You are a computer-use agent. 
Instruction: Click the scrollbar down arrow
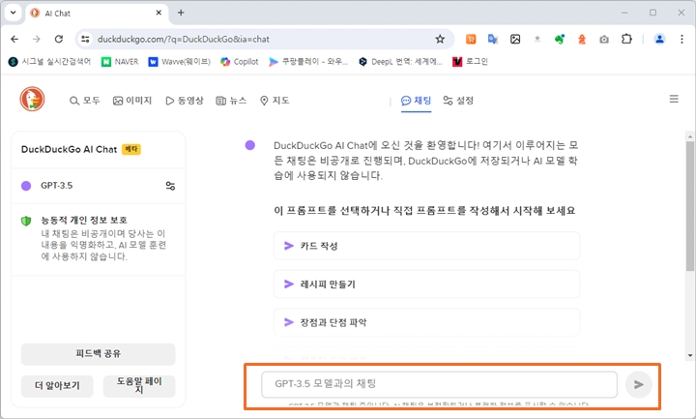coord(690,355)
